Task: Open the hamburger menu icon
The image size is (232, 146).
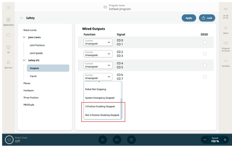Action: click(8, 7)
